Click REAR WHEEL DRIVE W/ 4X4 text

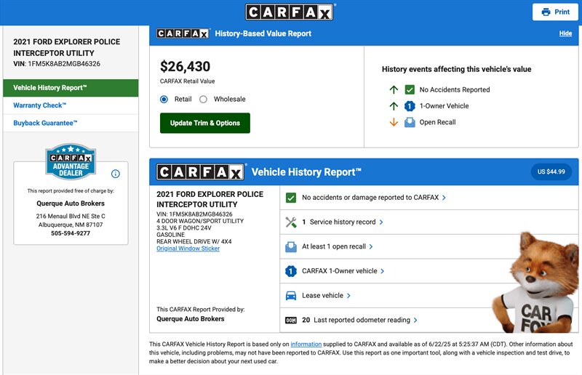point(194,241)
